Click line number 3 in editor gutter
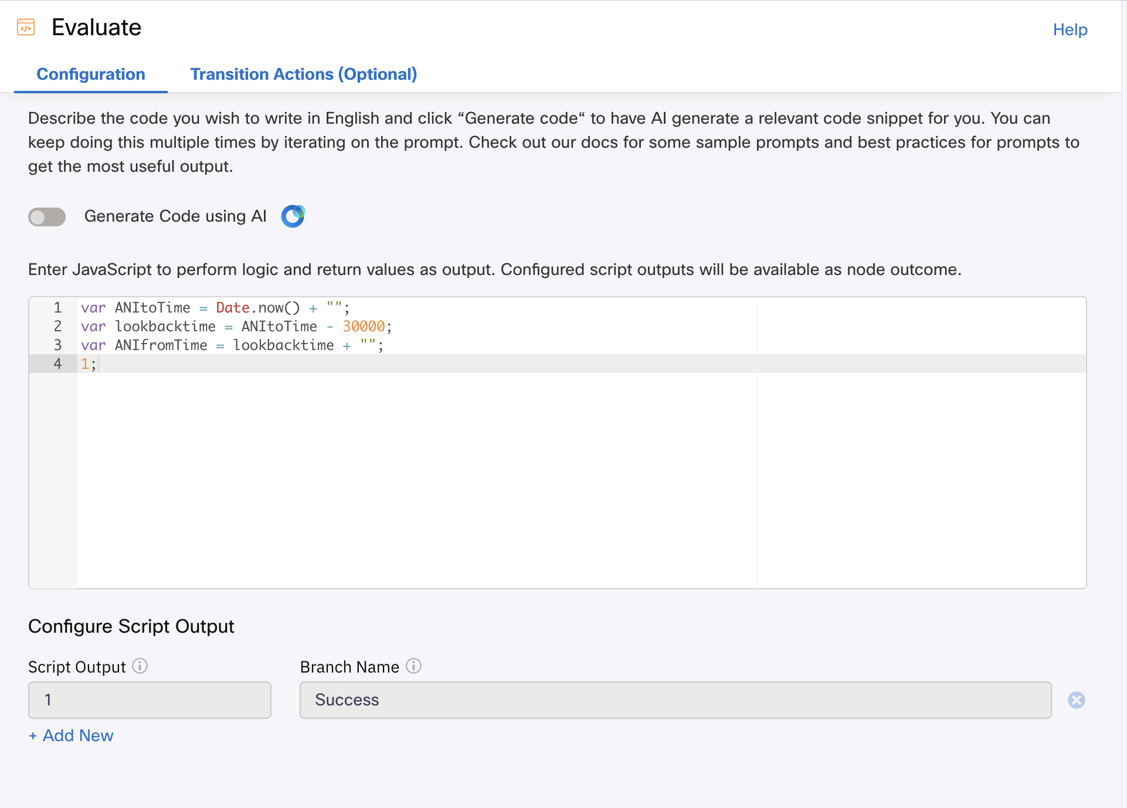Image resolution: width=1127 pixels, height=808 pixels. point(57,345)
